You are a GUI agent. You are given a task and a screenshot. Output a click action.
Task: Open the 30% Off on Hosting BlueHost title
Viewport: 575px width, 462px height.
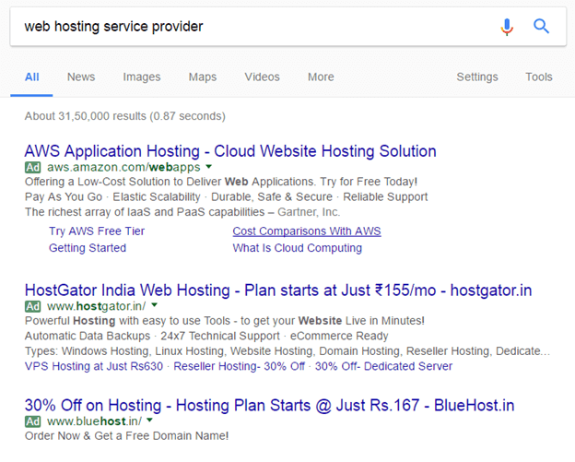(x=269, y=406)
